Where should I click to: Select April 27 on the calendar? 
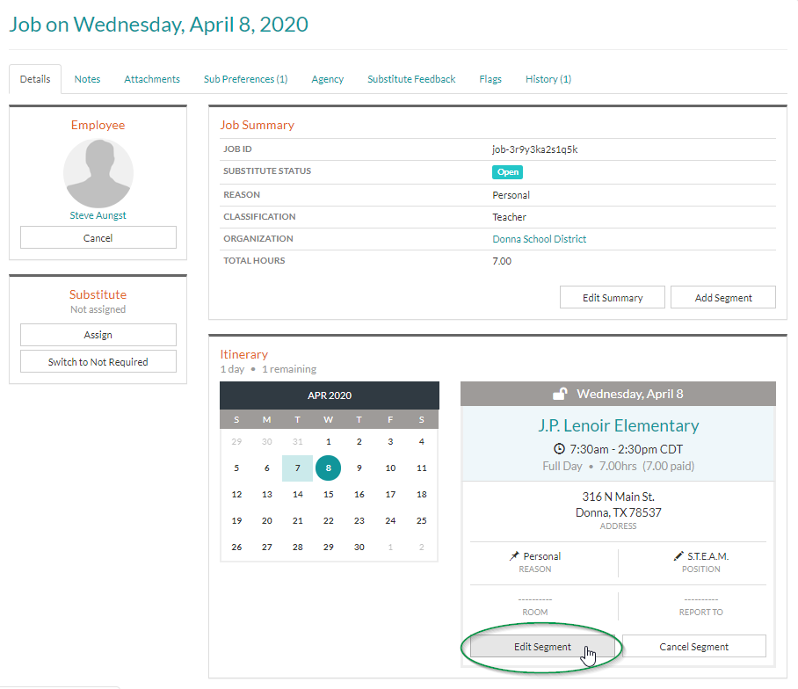[x=266, y=547]
